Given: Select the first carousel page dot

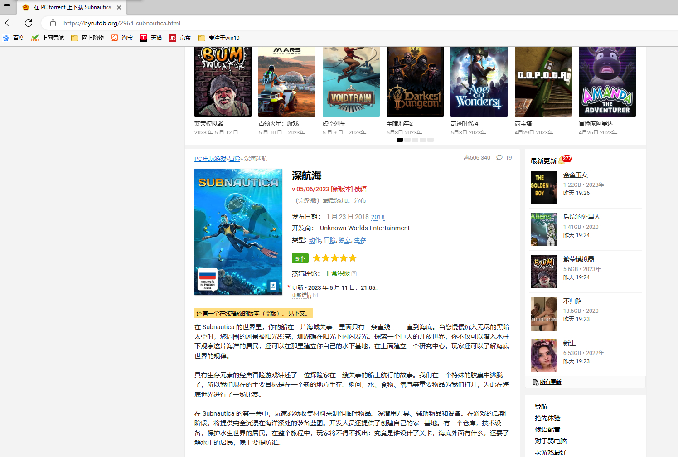Looking at the screenshot, I should pos(400,140).
